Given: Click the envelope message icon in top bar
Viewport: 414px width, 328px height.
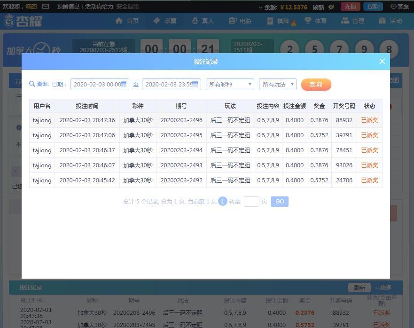Looking at the screenshot, I should click(46, 6).
